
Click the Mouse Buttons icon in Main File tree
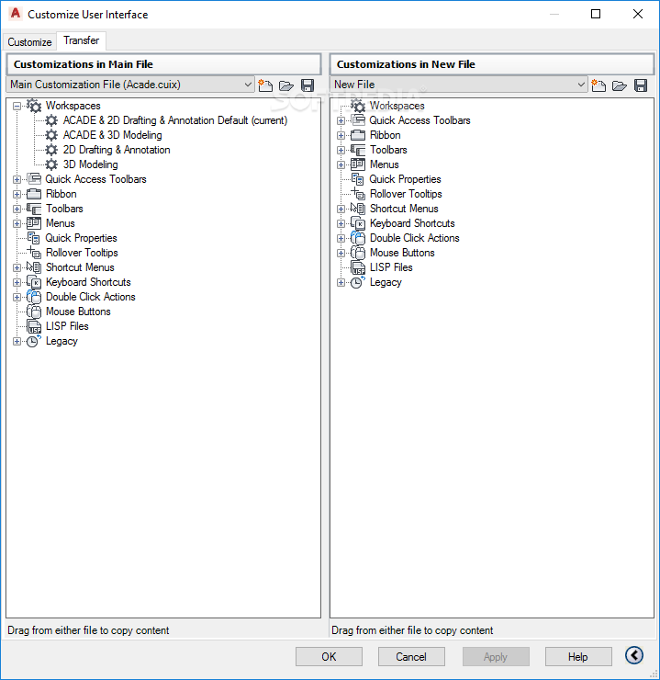pos(34,312)
